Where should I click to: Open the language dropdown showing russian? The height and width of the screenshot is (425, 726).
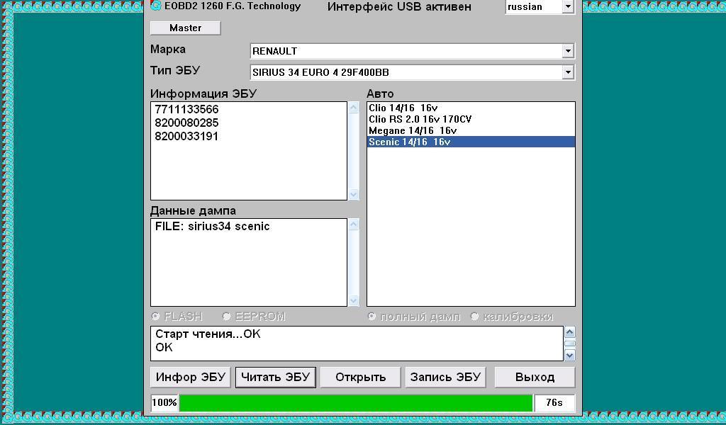point(568,6)
